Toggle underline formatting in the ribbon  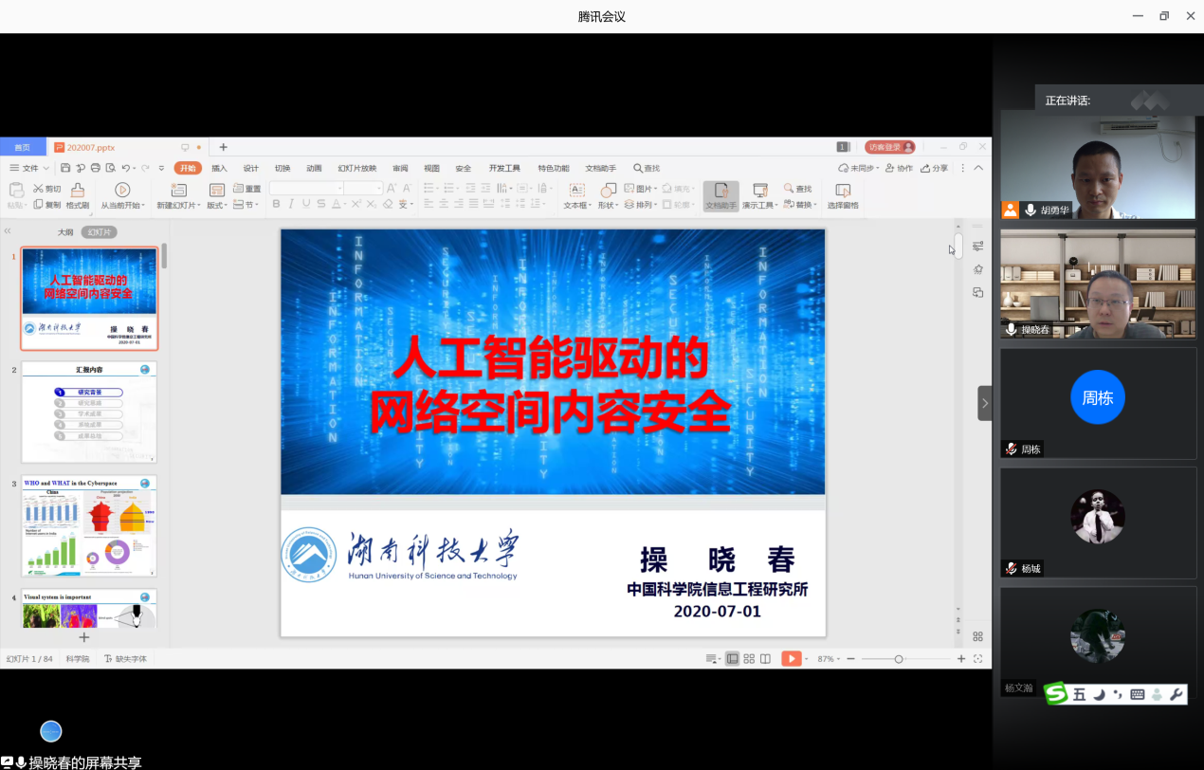pyautogui.click(x=306, y=205)
